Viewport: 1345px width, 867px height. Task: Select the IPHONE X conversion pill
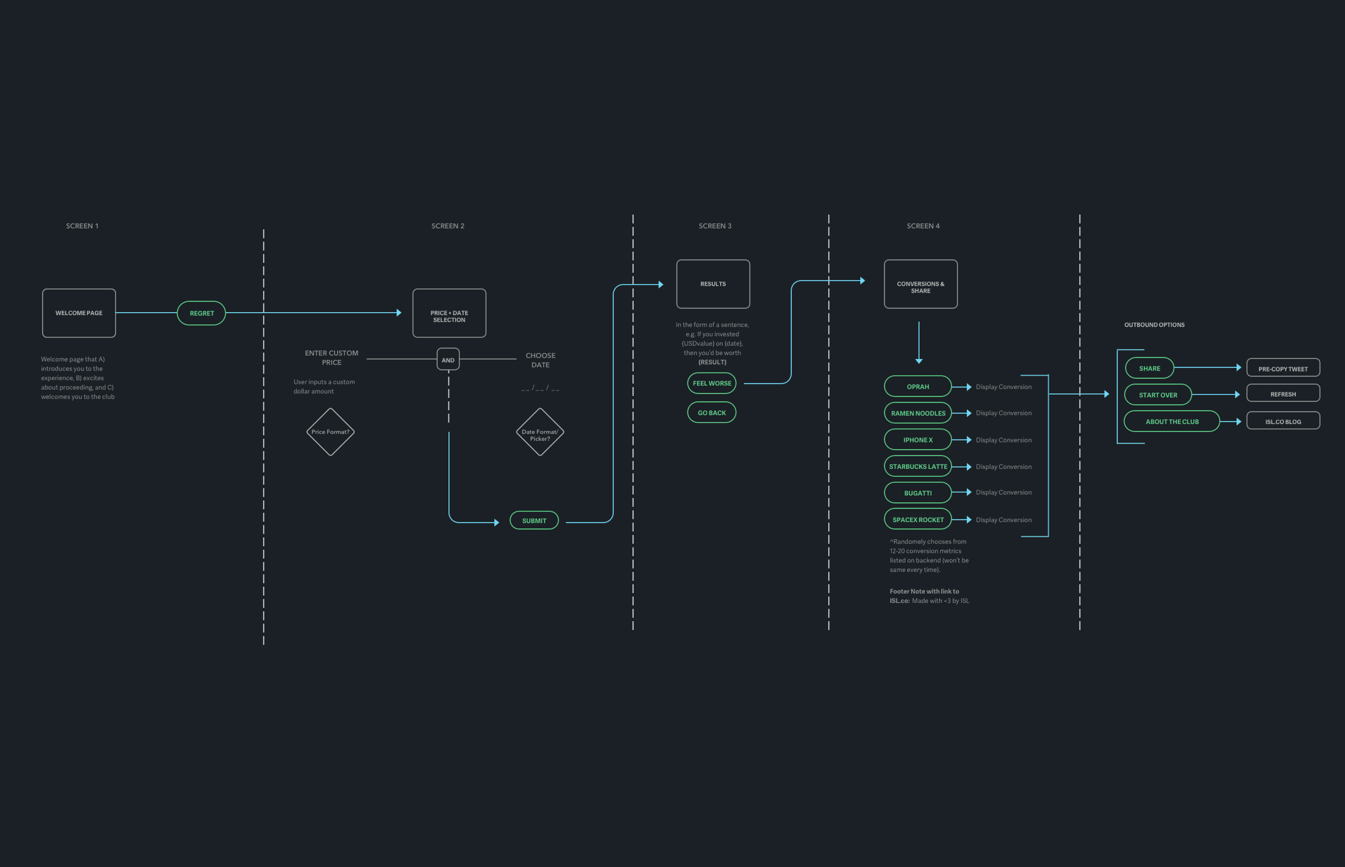coord(918,440)
